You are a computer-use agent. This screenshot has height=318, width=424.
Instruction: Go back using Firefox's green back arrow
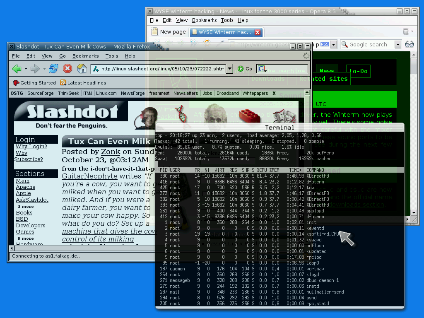pos(17,69)
